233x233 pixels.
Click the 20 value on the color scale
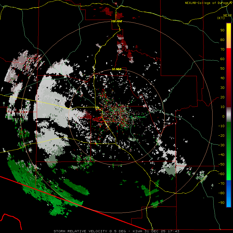pos(222,97)
